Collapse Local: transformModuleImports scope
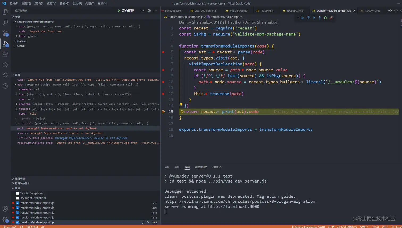 tap(15, 22)
